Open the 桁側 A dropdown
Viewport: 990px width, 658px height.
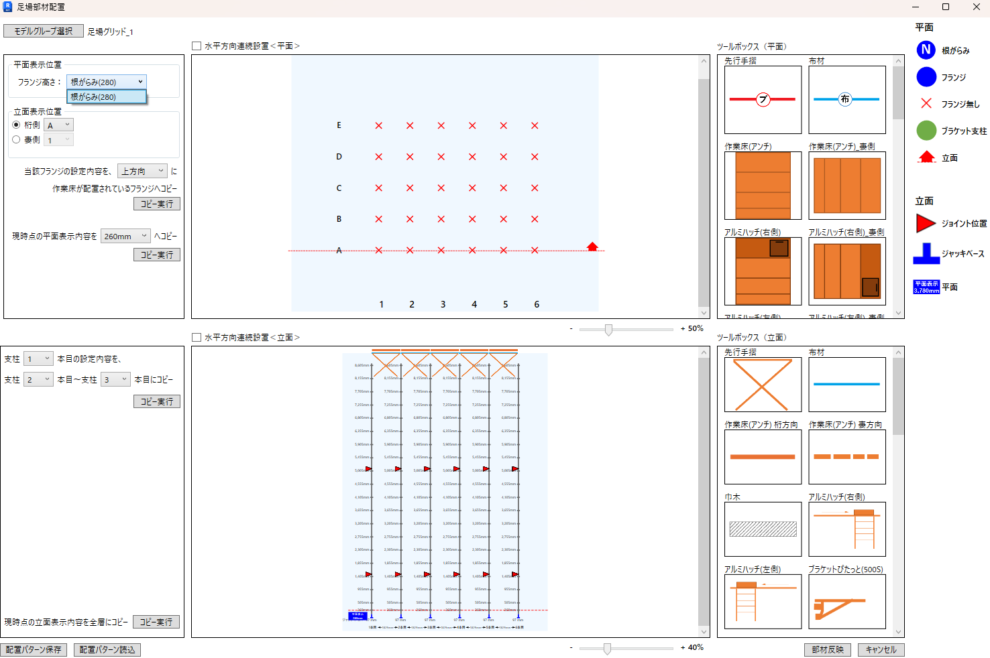click(x=58, y=125)
